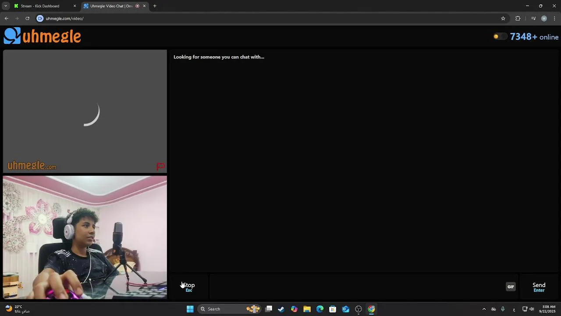Click the red report flag icon
This screenshot has height=316, width=561.
coord(161,166)
